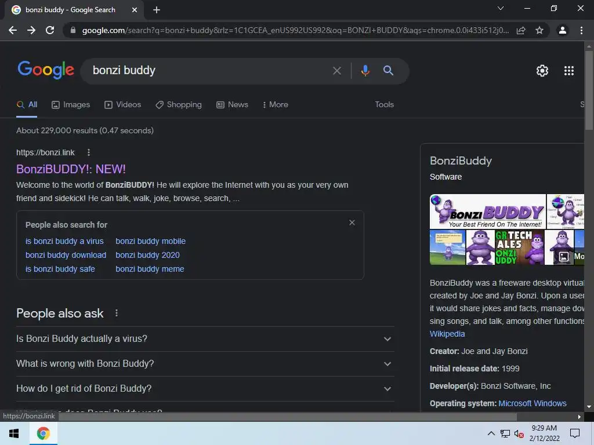This screenshot has height=445, width=594.
Task: Open the BonziBUDDY!: NEW! result
Action: (71, 169)
